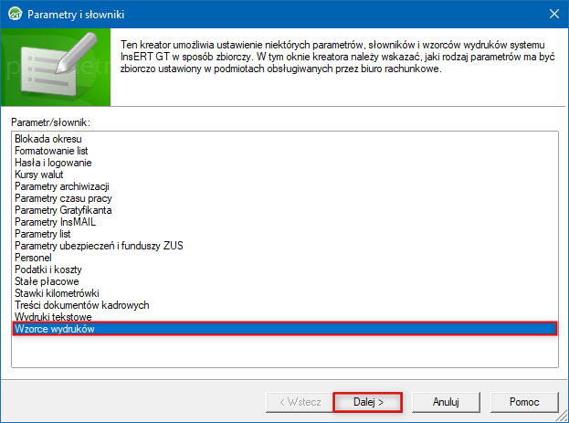The width and height of the screenshot is (569, 423).
Task: Select Parametry archiwizacji item
Action: [x=285, y=186]
